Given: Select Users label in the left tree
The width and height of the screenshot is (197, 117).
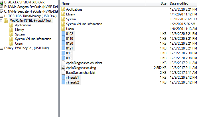Looking at the screenshot, I should pos(19,43).
